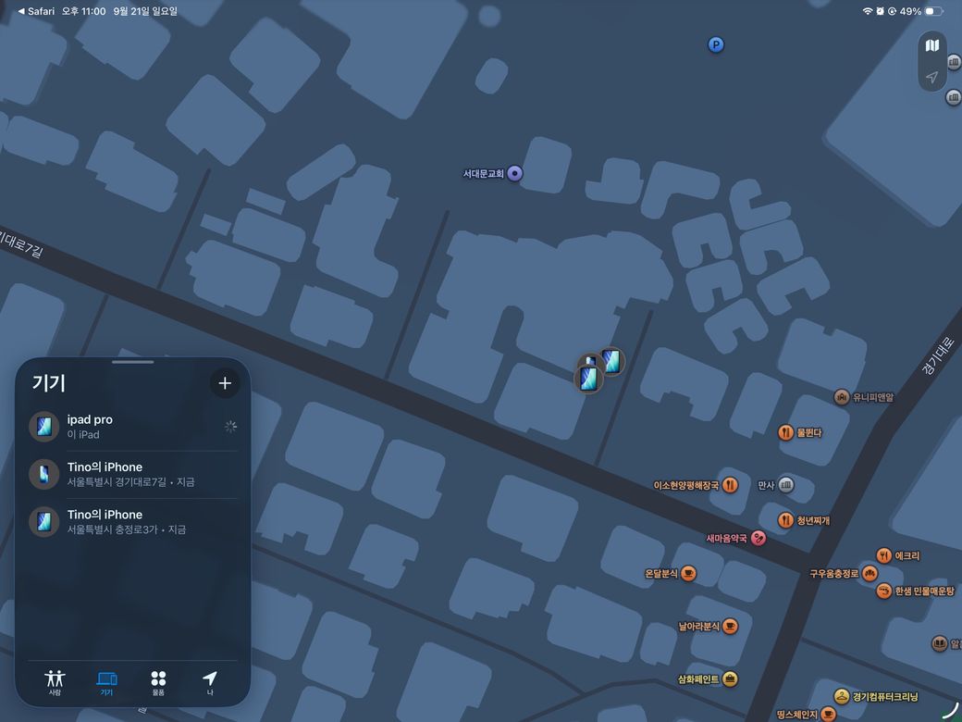Open the map mode selector icon

[x=932, y=45]
